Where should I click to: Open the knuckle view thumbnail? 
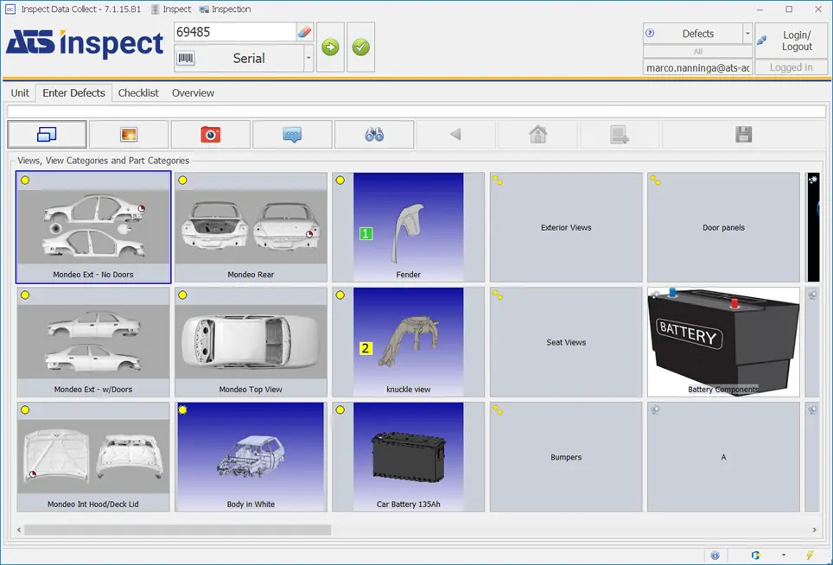click(408, 342)
